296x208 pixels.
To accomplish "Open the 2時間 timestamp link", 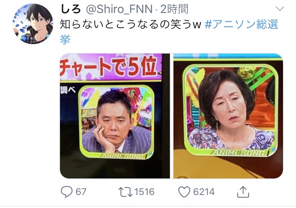I will pyautogui.click(x=174, y=9).
